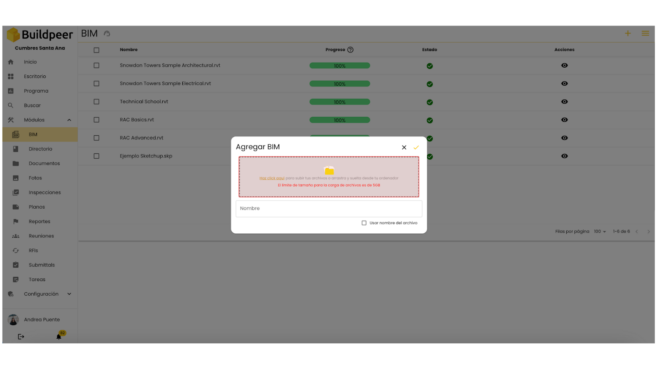View Snowdon Towers Sample Architectural.rvt with the eye icon

565,66
